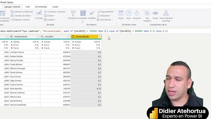Open the Ayuda tab
This screenshot has height=119, width=211.
55,7
